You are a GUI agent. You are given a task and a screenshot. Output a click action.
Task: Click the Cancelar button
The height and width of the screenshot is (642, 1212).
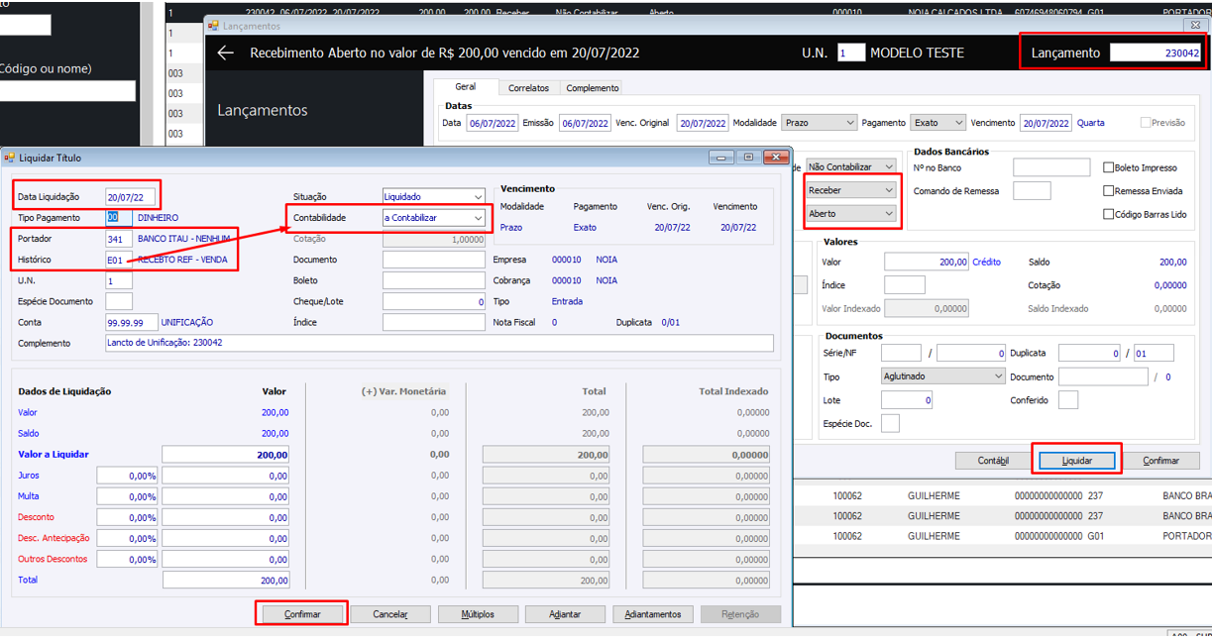390,614
